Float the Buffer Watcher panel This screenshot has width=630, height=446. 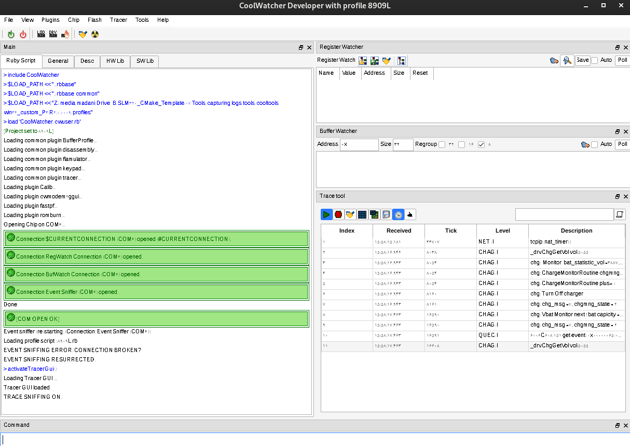point(618,131)
